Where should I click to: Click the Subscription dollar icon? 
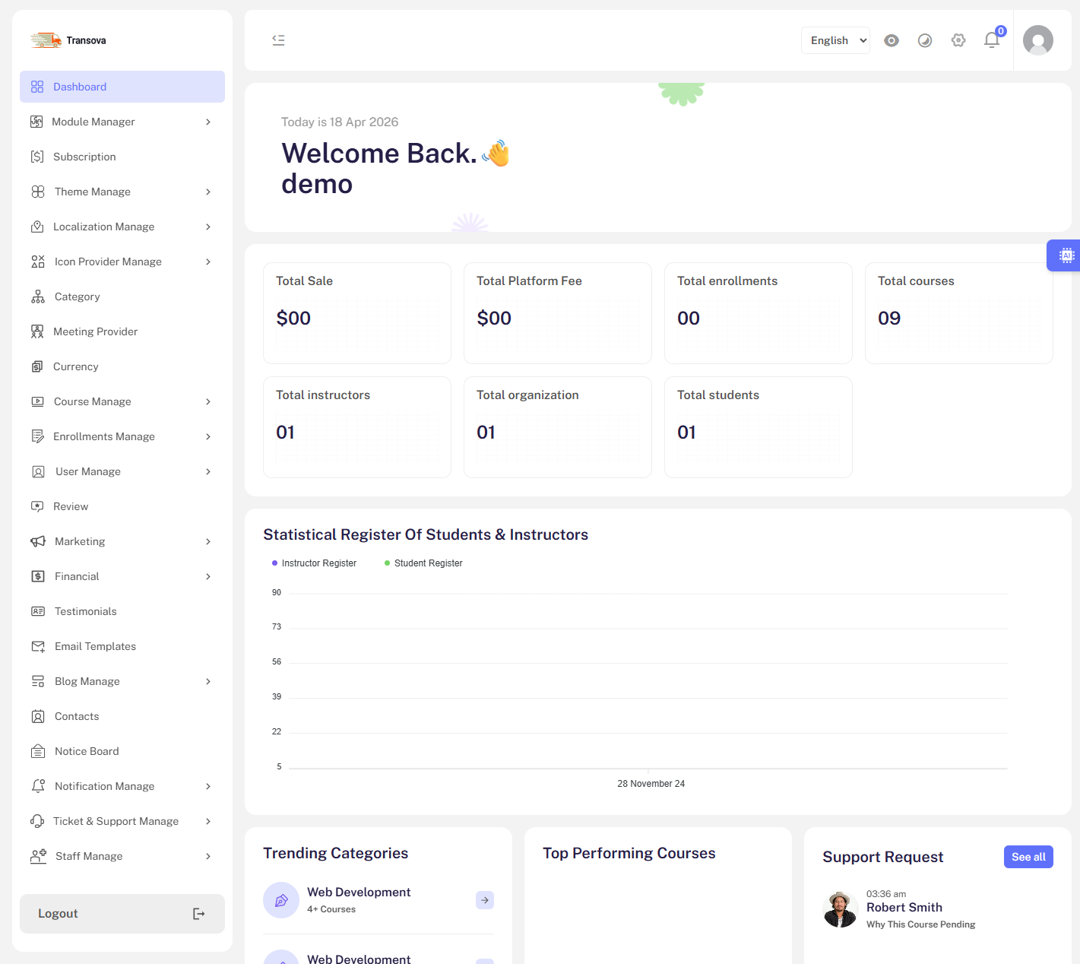click(37, 157)
